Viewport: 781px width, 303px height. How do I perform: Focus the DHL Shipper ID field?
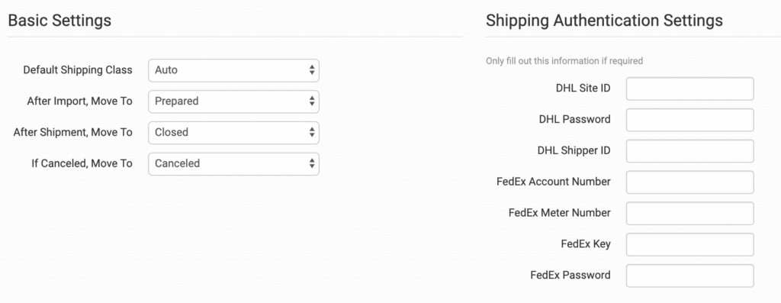coord(689,151)
